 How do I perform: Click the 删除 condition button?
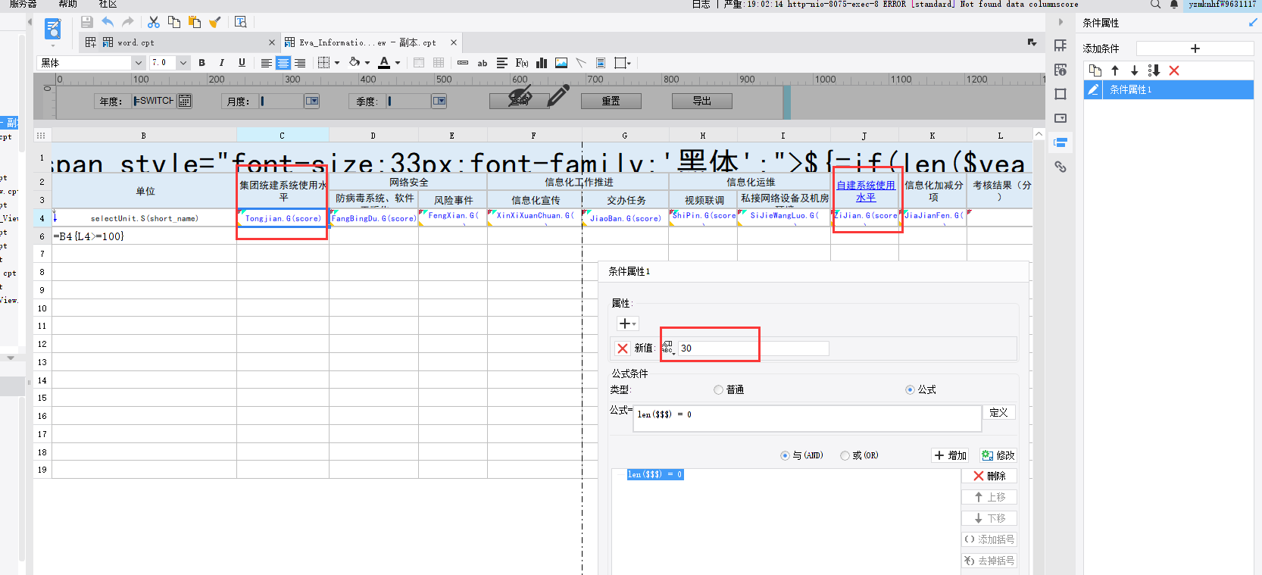(989, 476)
